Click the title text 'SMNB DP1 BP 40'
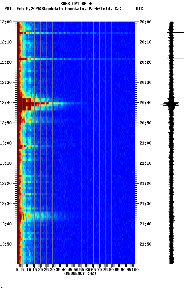This screenshot has height=291, width=186. point(77,3)
